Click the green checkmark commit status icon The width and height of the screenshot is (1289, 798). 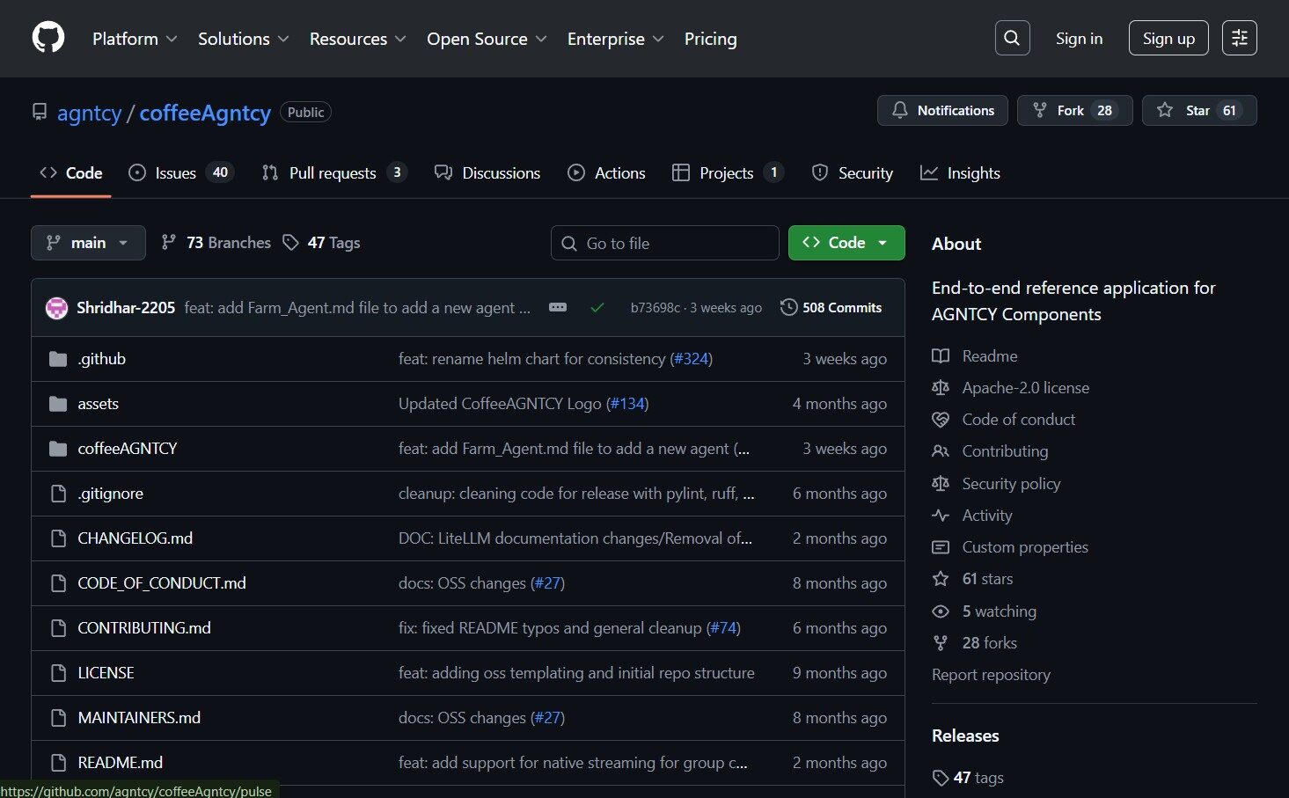597,308
